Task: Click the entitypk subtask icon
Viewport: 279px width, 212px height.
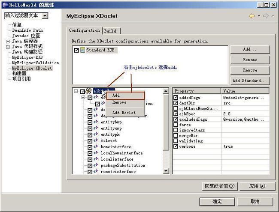Action: (x=96, y=134)
